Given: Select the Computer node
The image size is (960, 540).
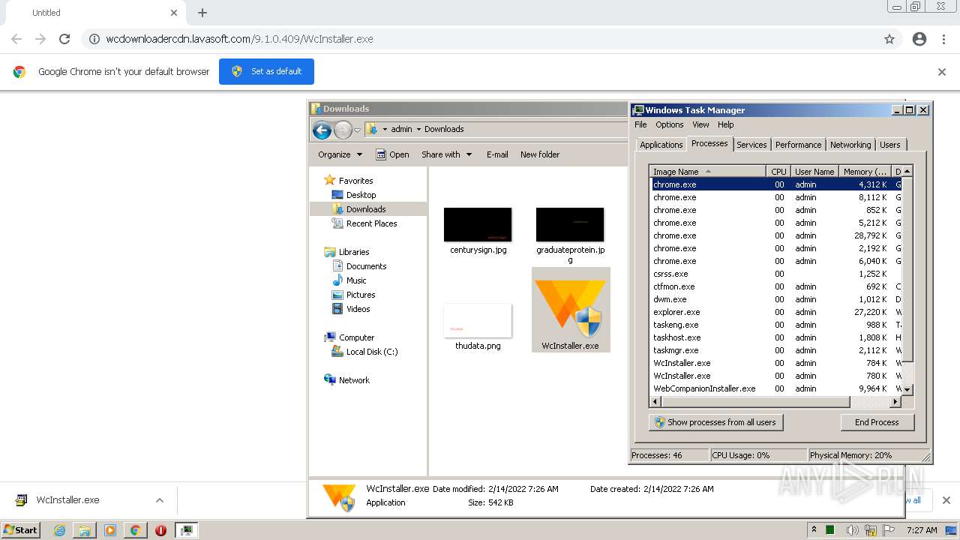Looking at the screenshot, I should pos(356,337).
